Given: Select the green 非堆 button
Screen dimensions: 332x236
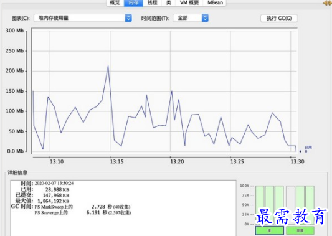Looking at the screenshot, I should click(x=300, y=230).
